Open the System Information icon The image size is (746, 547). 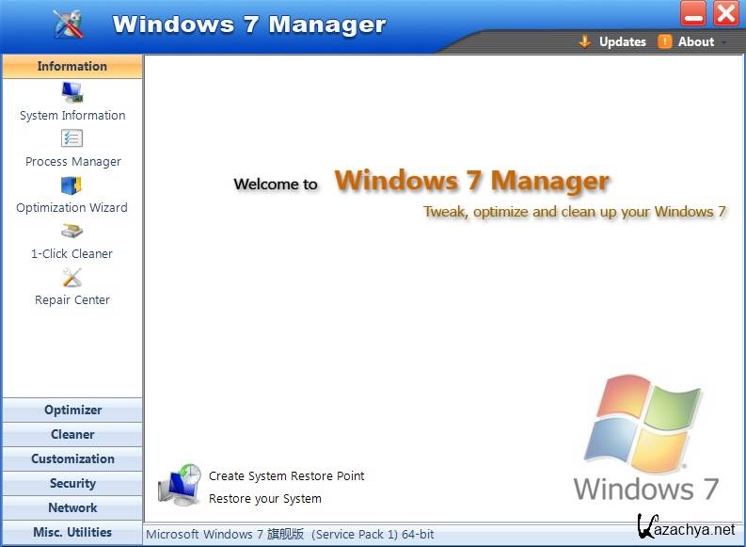coord(72,92)
